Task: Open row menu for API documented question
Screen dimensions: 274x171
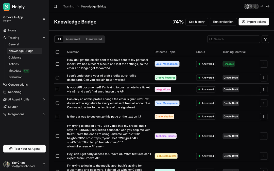Action: pyautogui.click(x=264, y=89)
